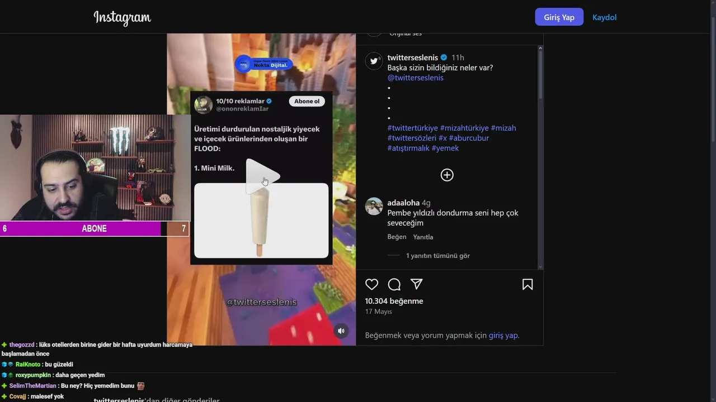The height and width of the screenshot is (402, 716).
Task: Click RalKnoto username in chat
Action: [x=28, y=365]
